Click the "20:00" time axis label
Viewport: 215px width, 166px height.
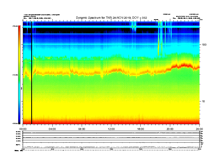[170, 129]
